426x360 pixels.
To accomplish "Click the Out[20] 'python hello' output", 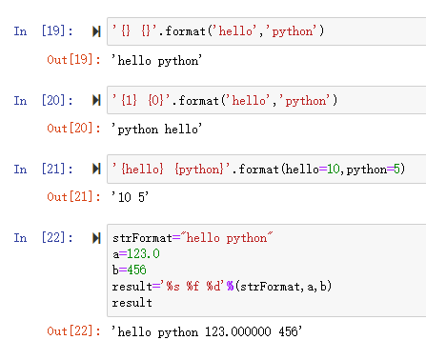I will click(156, 129).
